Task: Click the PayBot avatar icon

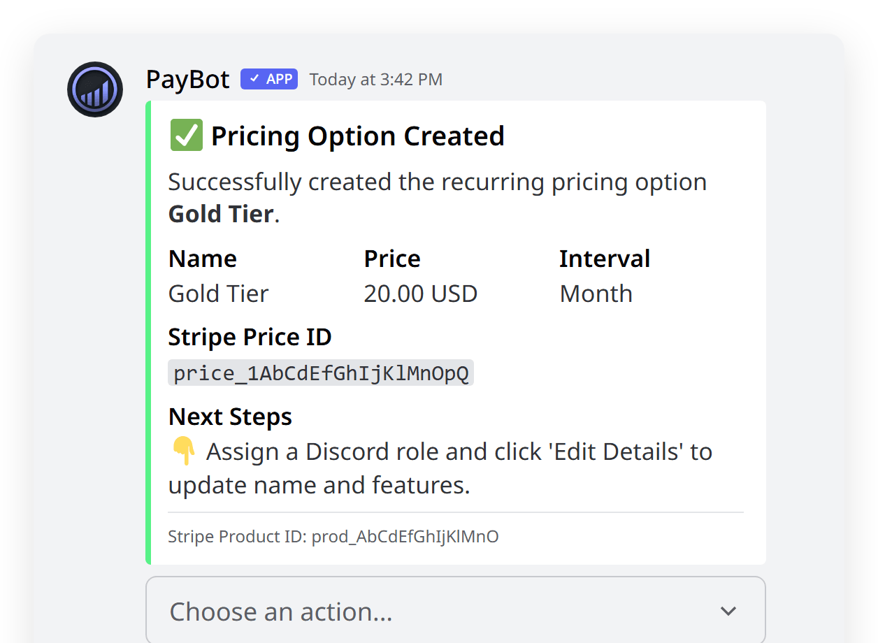Action: pos(95,89)
